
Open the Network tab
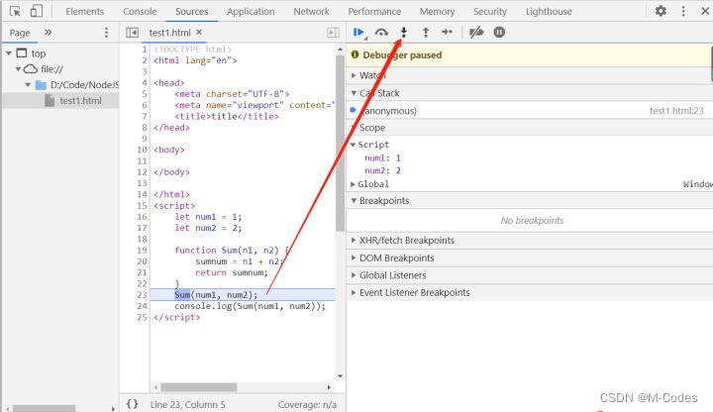[x=311, y=11]
